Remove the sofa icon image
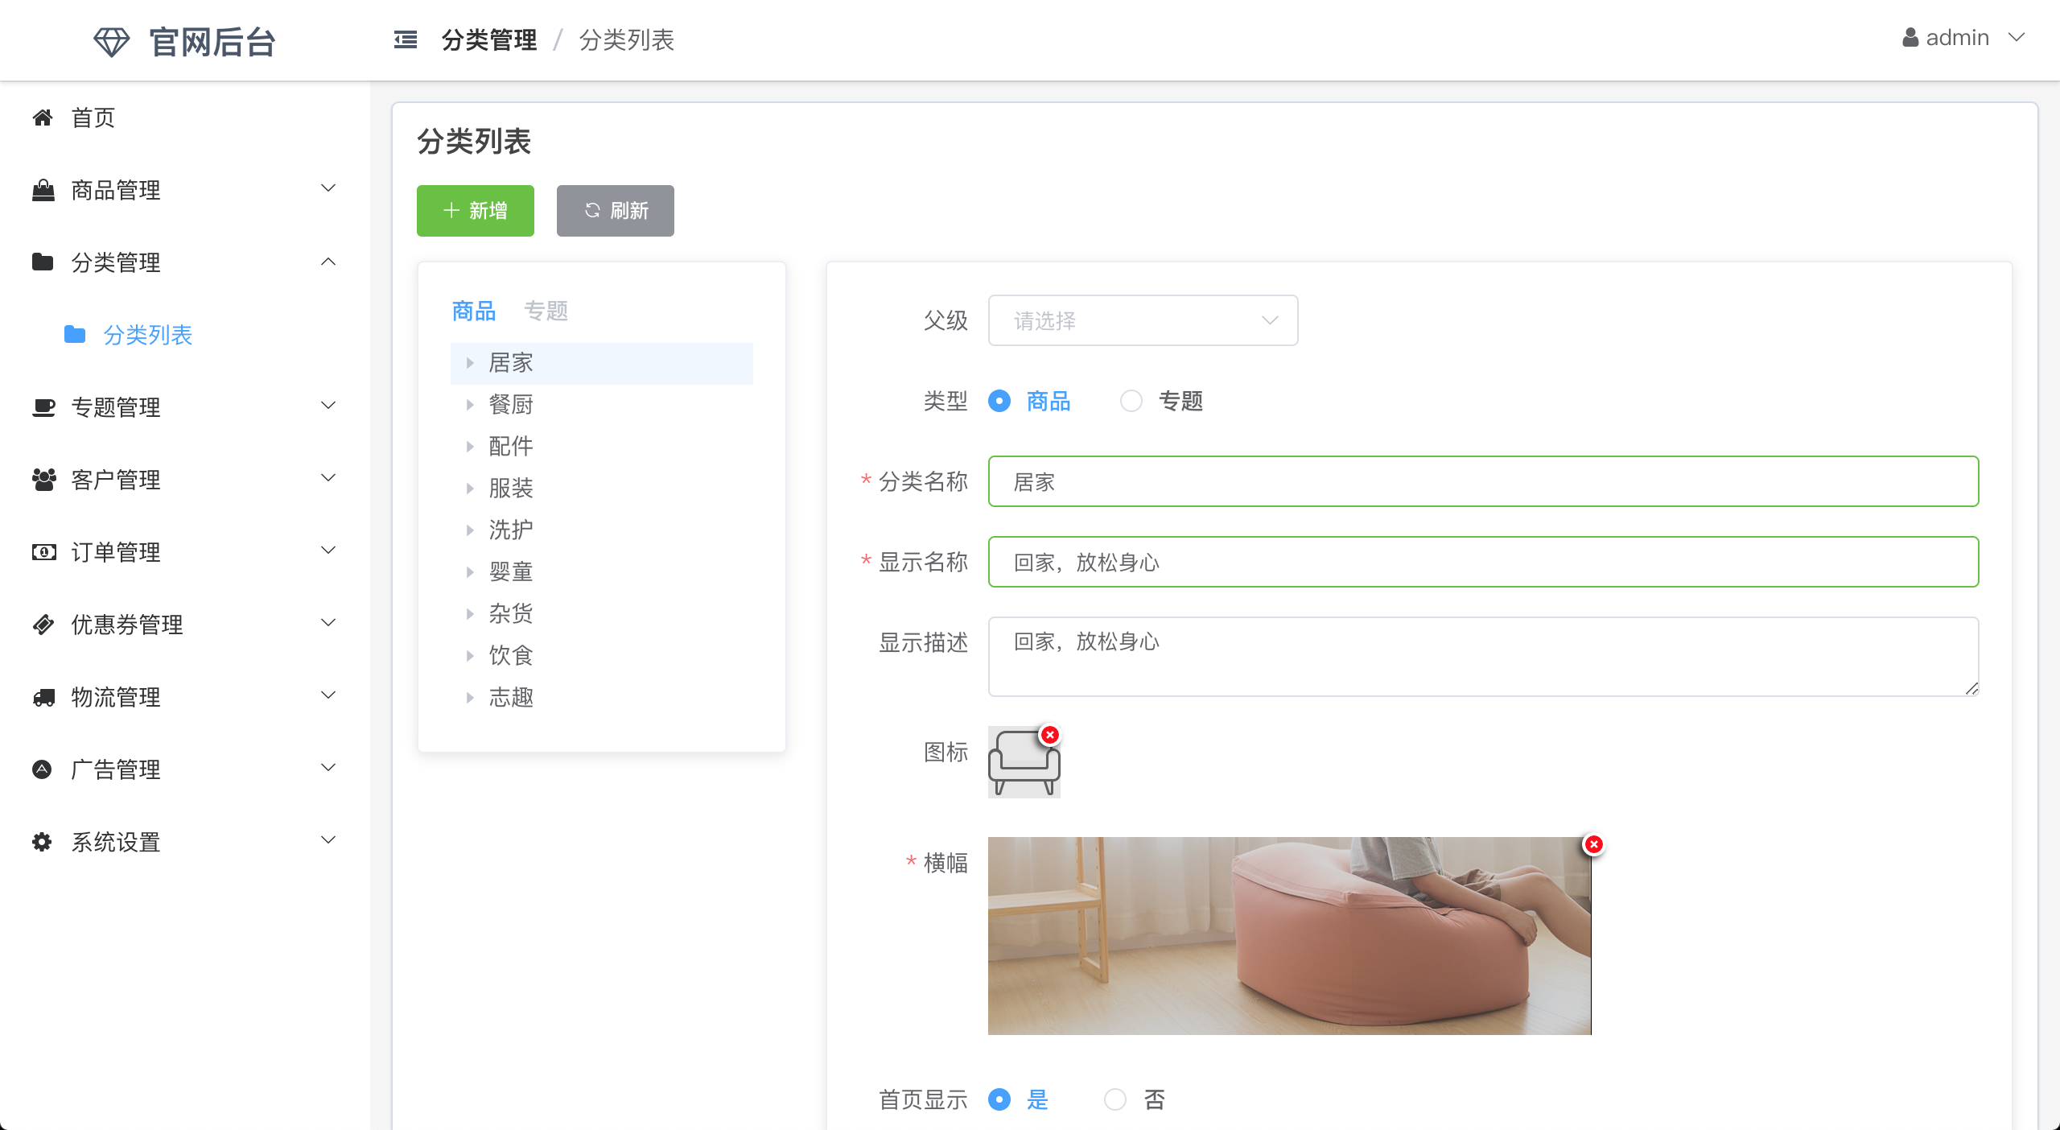Screen dimensions: 2060x1130 click(x=1049, y=735)
